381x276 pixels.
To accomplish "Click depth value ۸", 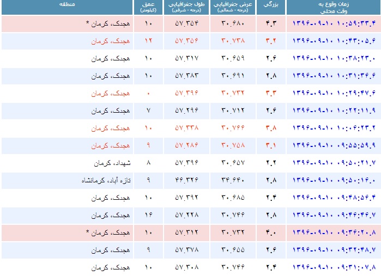I will click(x=148, y=163).
